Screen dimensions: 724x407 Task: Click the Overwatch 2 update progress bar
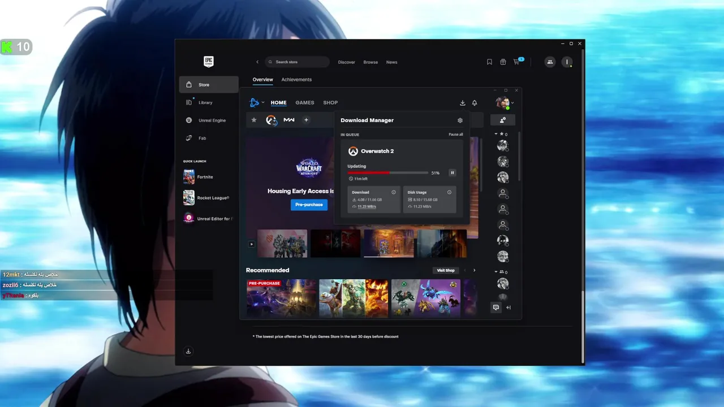(387, 172)
